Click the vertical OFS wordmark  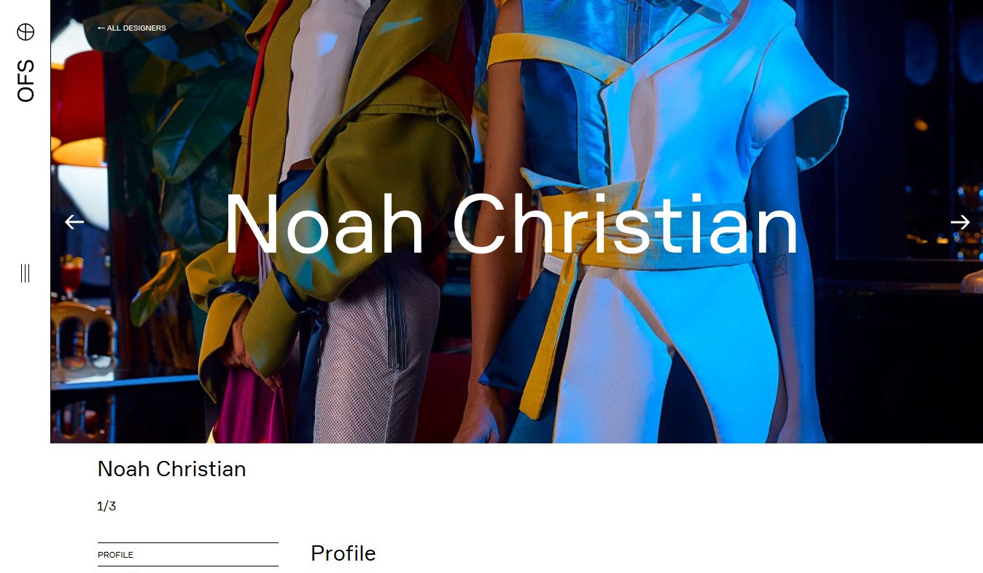point(26,81)
